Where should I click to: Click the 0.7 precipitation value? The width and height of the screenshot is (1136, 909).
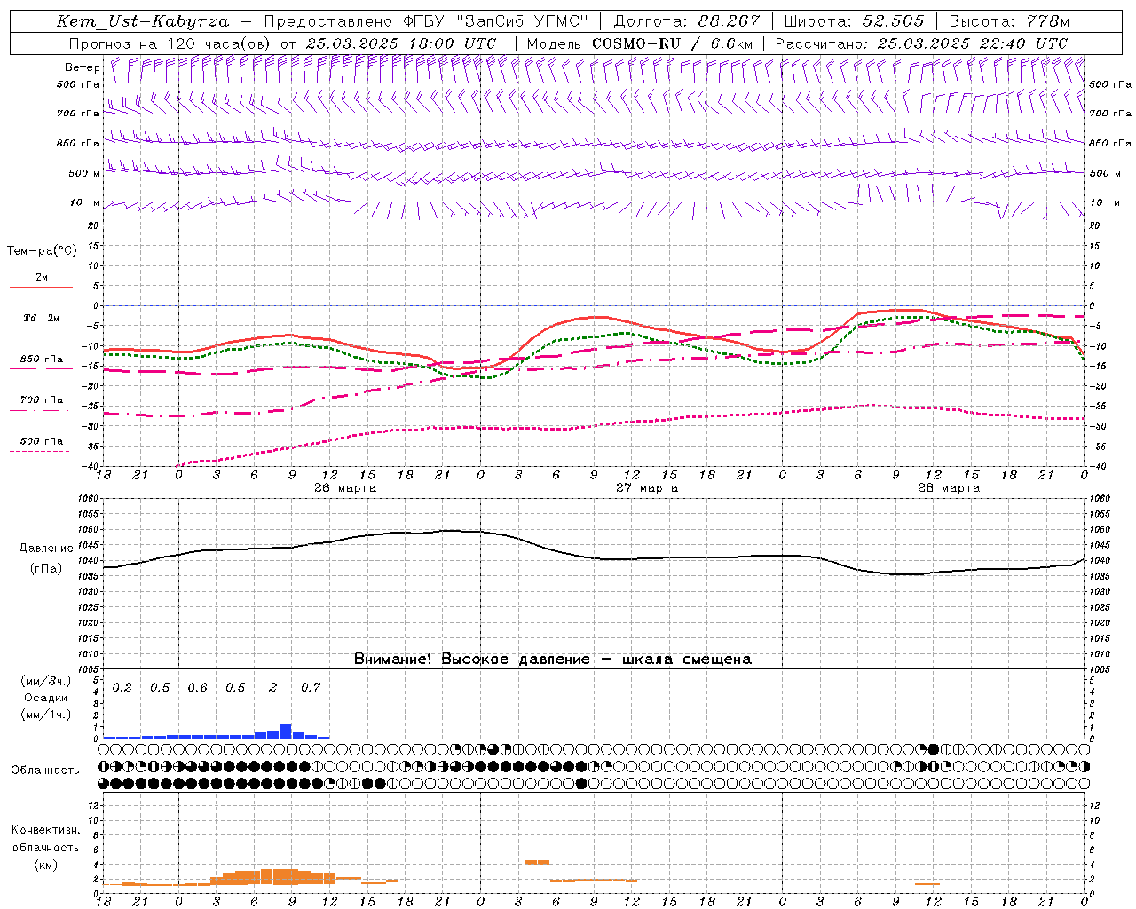[311, 688]
